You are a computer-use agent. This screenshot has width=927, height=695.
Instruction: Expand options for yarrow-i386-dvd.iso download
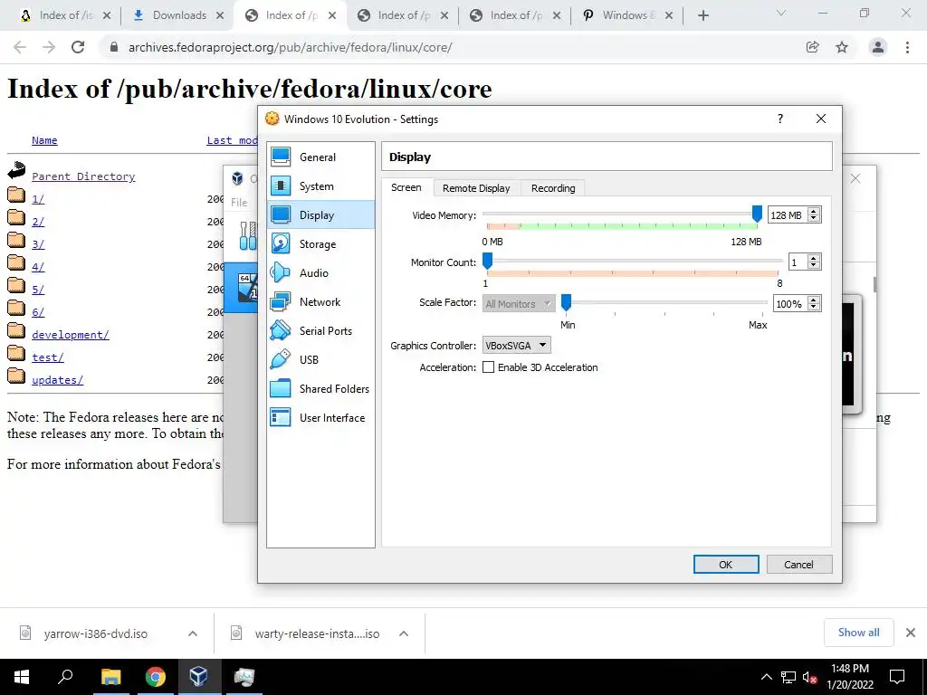point(193,633)
